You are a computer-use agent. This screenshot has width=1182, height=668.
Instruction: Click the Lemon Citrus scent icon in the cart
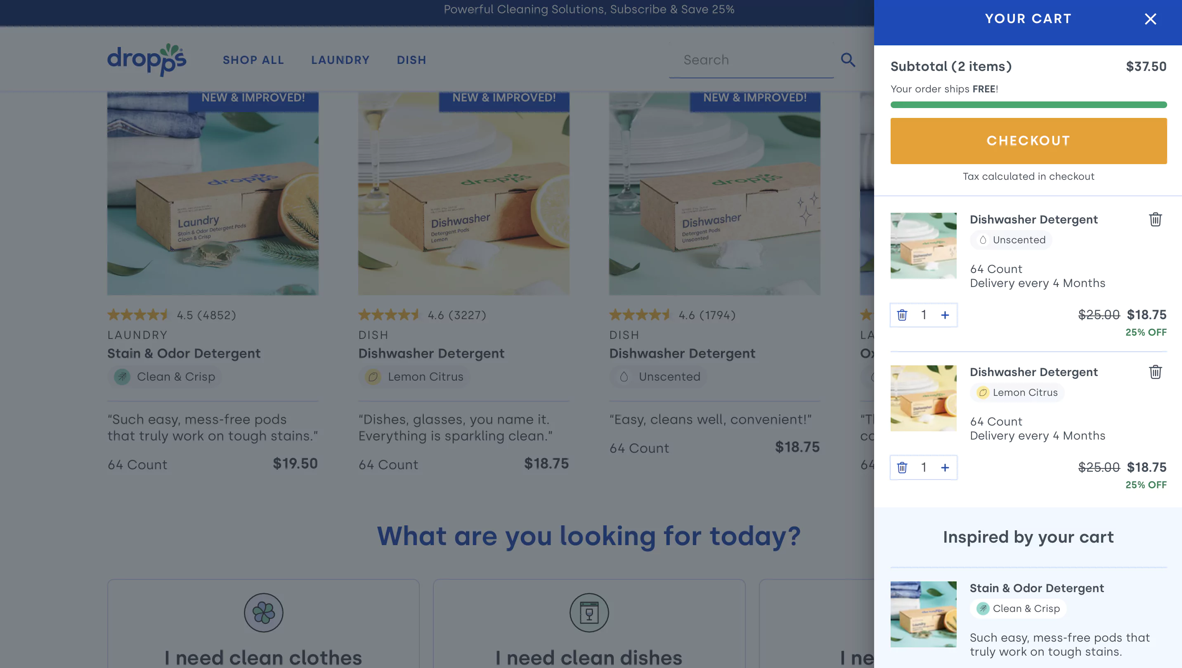[983, 393]
